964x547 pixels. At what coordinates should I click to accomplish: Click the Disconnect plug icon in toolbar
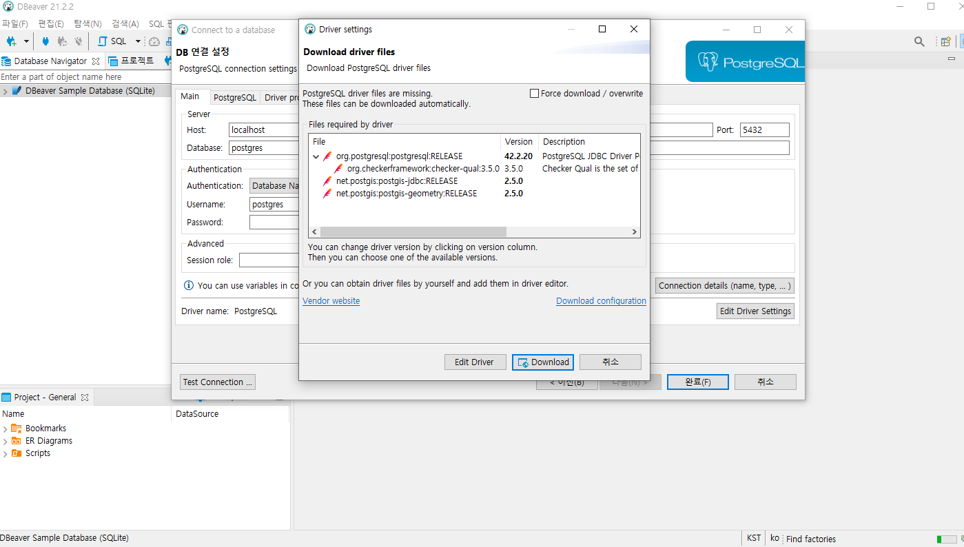(78, 41)
